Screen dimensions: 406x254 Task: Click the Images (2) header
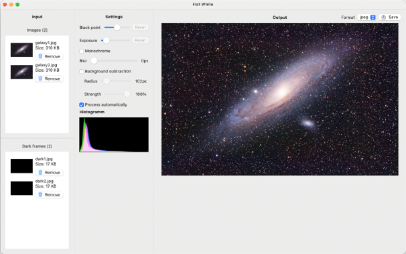point(37,30)
